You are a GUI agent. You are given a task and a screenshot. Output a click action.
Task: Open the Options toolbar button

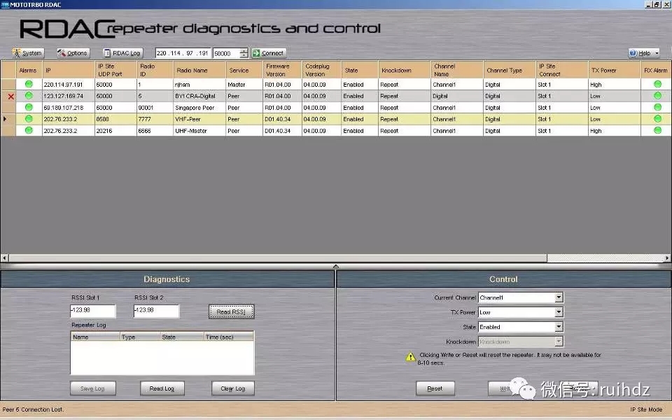point(73,53)
